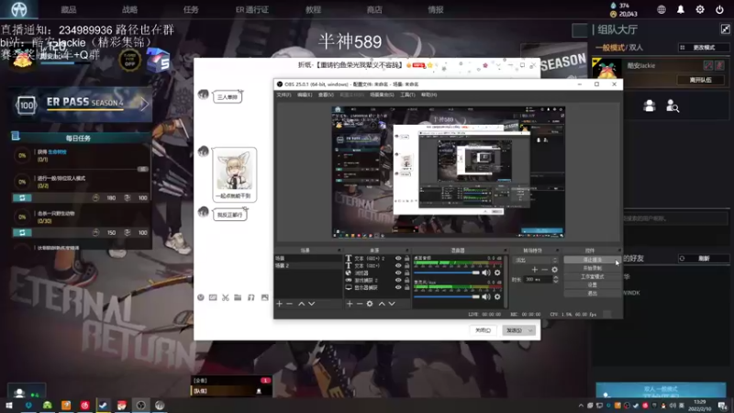Click the game power/exit icon
734x413 pixels.
point(719,9)
